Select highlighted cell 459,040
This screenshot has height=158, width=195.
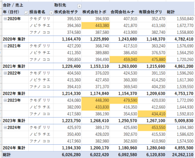point(124,60)
